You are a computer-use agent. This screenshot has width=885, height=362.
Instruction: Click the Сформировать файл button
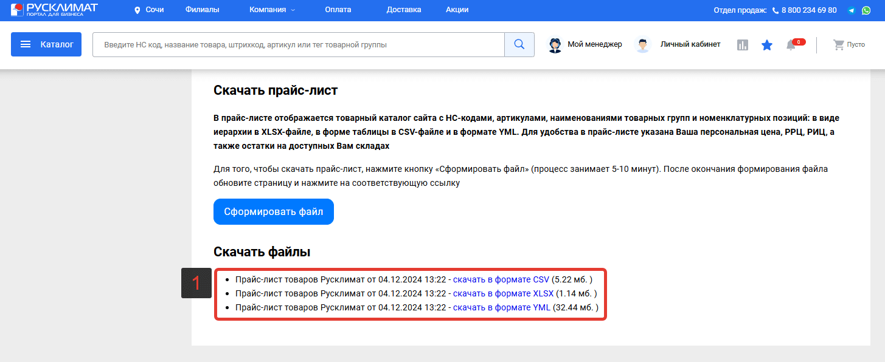[x=274, y=211]
